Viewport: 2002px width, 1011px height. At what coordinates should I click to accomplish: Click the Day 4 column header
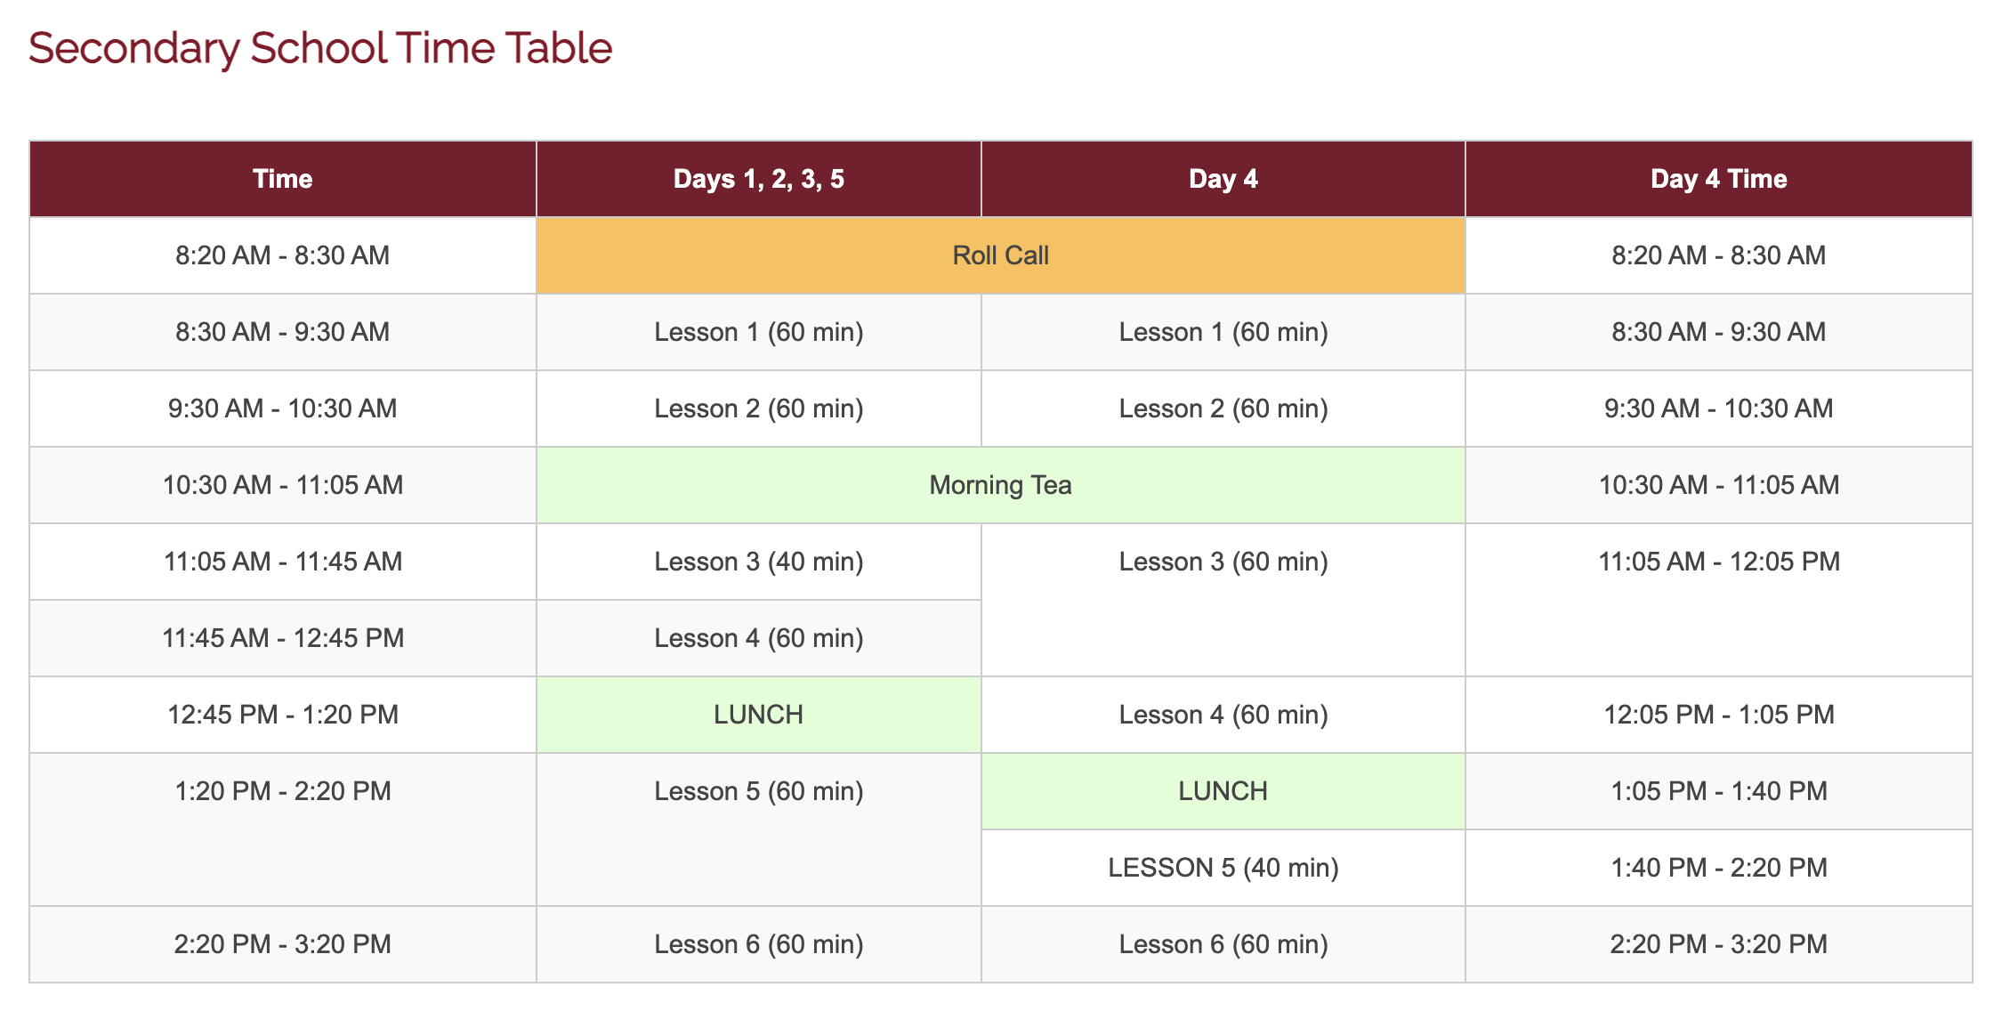[x=1223, y=179]
